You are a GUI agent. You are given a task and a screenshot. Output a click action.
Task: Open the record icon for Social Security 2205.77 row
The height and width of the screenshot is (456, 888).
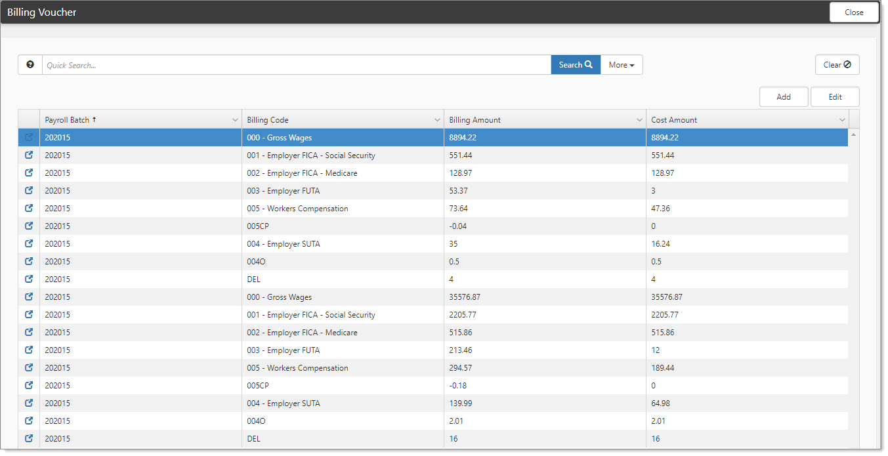(x=29, y=315)
